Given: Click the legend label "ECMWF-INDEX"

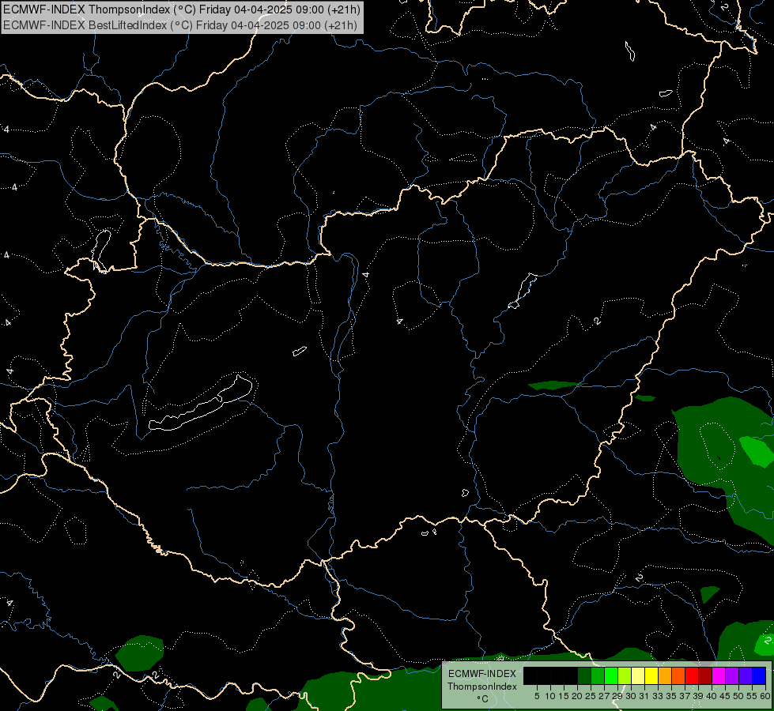Looking at the screenshot, I should (x=482, y=674).
